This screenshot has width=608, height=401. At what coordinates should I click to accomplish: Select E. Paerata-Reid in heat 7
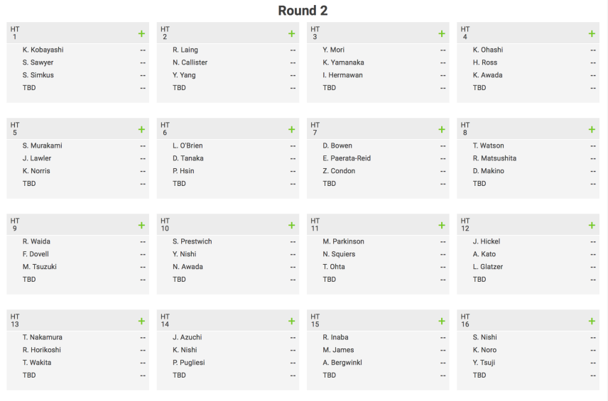pos(347,158)
